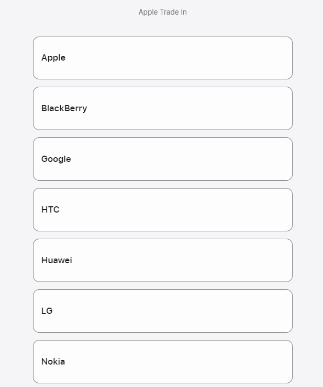Click the "HTC" label text
Image resolution: width=323 pixels, height=387 pixels.
(50, 210)
